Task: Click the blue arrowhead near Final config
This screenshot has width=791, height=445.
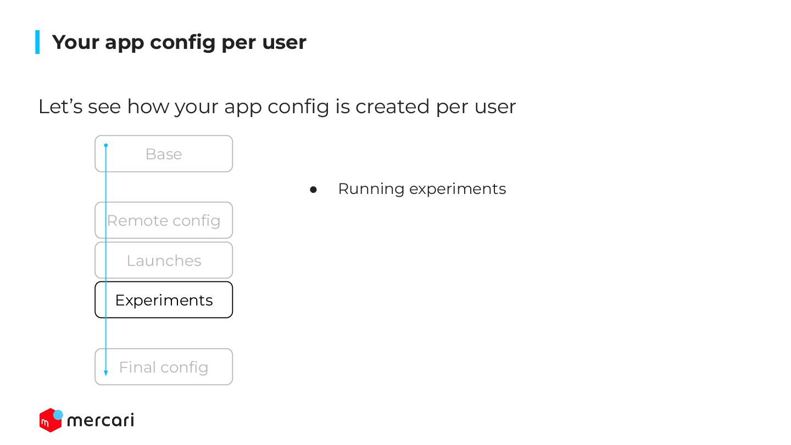Action: (x=106, y=373)
